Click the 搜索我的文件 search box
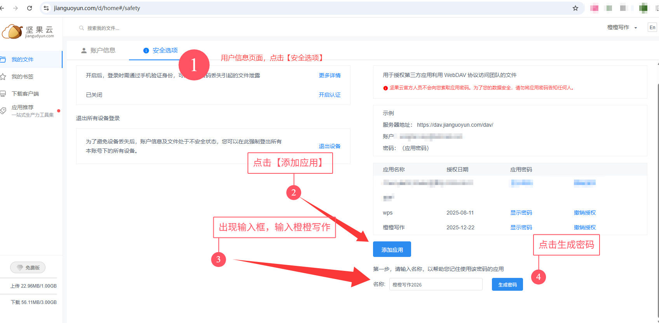This screenshot has width=659, height=323. 103,28
